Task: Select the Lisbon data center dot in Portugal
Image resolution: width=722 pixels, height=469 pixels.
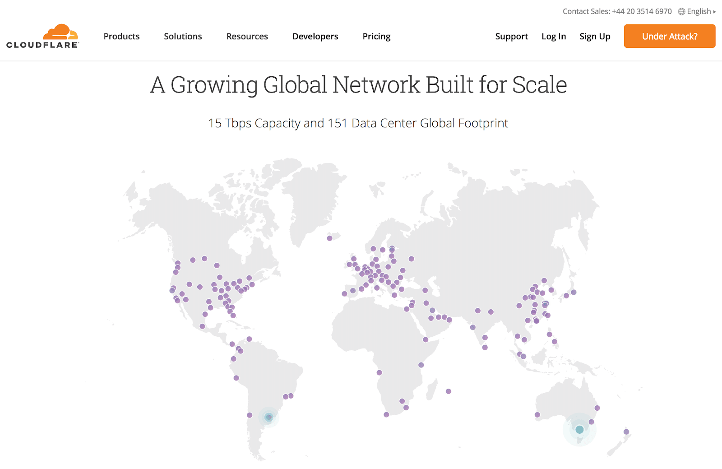Action: (345, 294)
